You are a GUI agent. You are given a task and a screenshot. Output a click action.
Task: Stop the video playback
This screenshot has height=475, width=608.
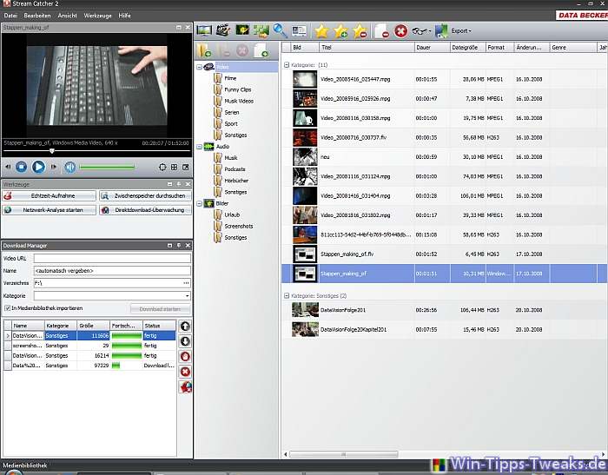click(22, 167)
